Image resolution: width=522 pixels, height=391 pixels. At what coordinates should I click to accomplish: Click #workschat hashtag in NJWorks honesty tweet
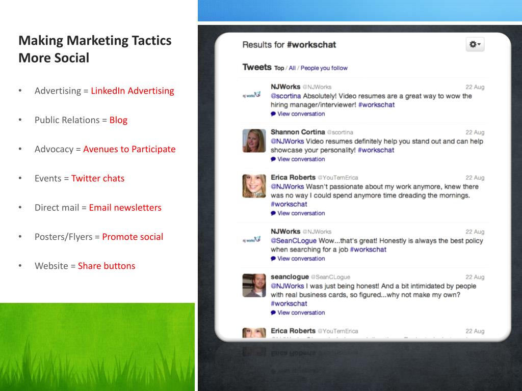(368, 249)
